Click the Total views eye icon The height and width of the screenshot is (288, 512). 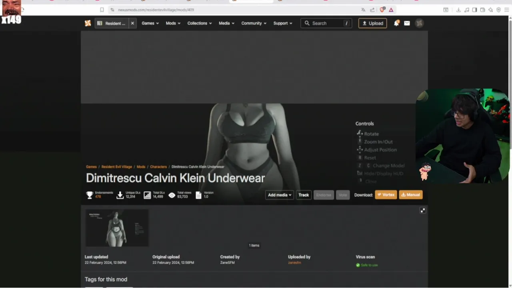(x=172, y=195)
